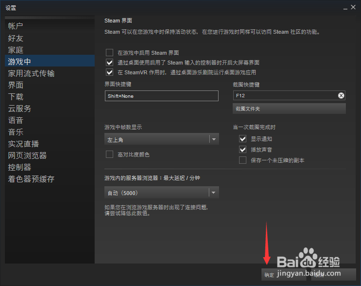Viewport: 361px width, 286px height.
Task: Open the 家庭 settings section
Action: click(50, 50)
